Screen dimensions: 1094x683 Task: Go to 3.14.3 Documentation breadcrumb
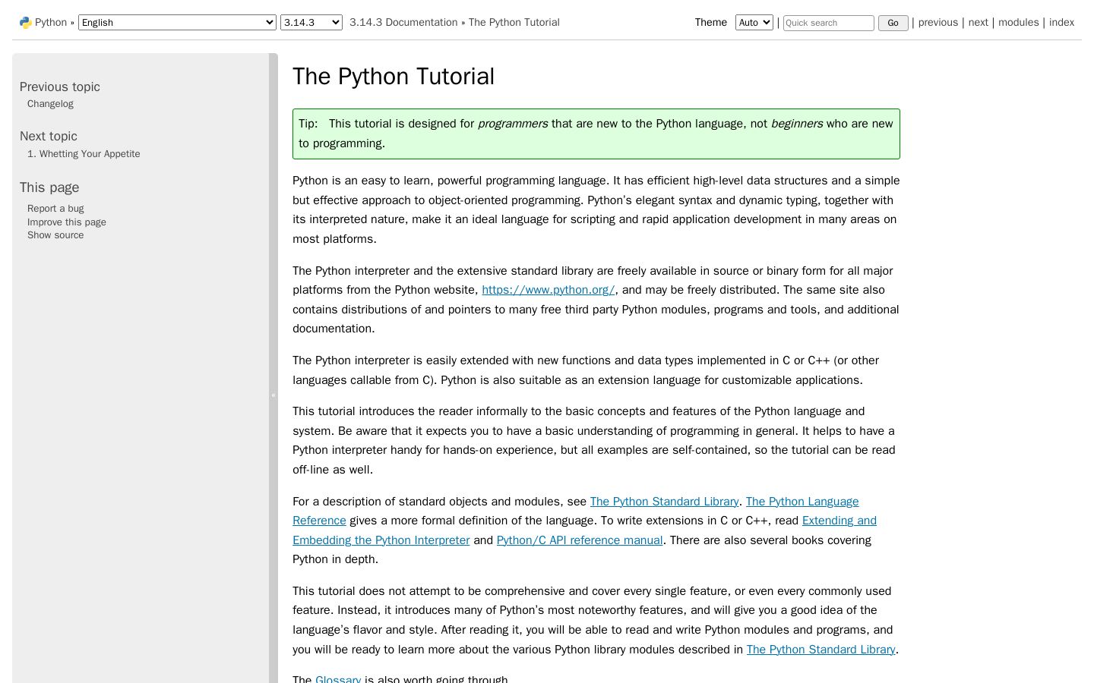(403, 23)
